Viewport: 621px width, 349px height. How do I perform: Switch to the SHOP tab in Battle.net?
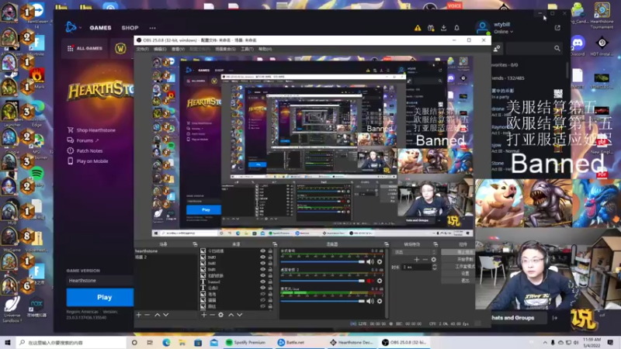(130, 28)
